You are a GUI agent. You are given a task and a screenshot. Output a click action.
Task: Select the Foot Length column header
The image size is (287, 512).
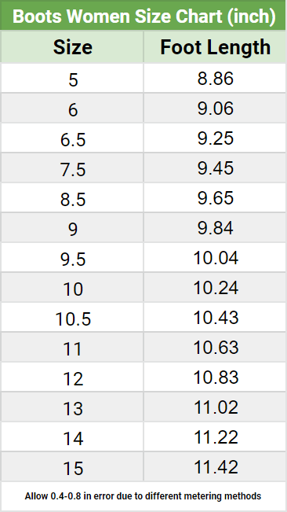click(x=215, y=47)
